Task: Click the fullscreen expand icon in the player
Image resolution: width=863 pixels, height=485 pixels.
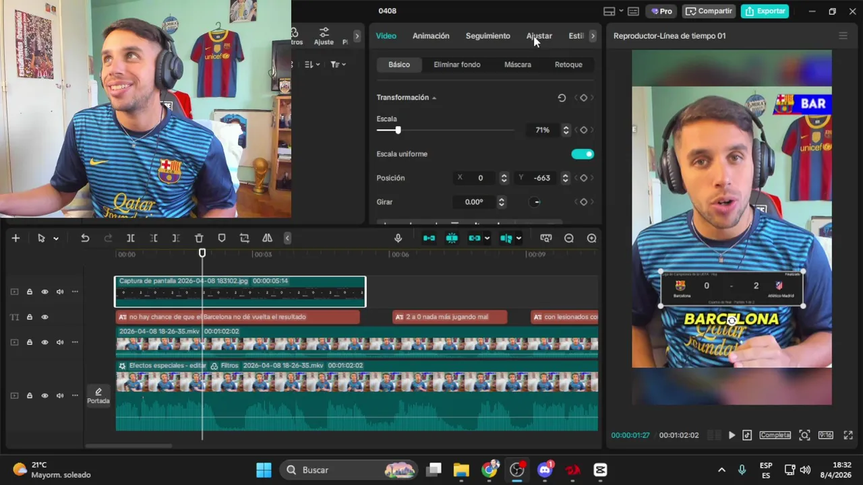Action: click(848, 435)
